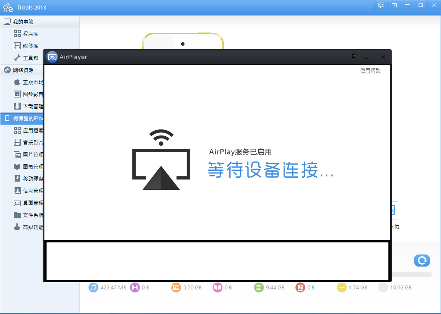
Task: Click the orange photos storage icon (5.70 GB)
Action: [x=176, y=288]
